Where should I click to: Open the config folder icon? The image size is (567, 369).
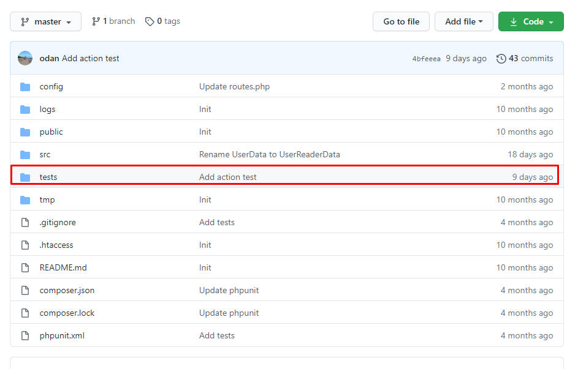click(25, 86)
